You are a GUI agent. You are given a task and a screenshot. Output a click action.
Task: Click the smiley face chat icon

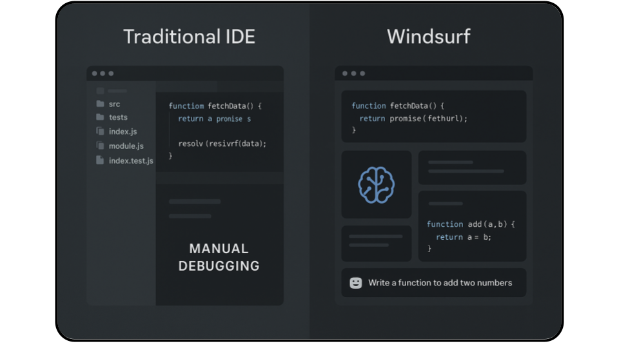click(x=355, y=283)
